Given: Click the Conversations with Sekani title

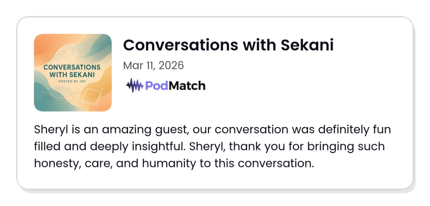Looking at the screenshot, I should 228,45.
